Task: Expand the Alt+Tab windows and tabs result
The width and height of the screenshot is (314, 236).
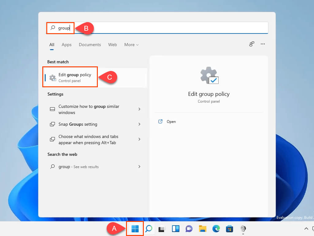Action: pyautogui.click(x=95, y=140)
